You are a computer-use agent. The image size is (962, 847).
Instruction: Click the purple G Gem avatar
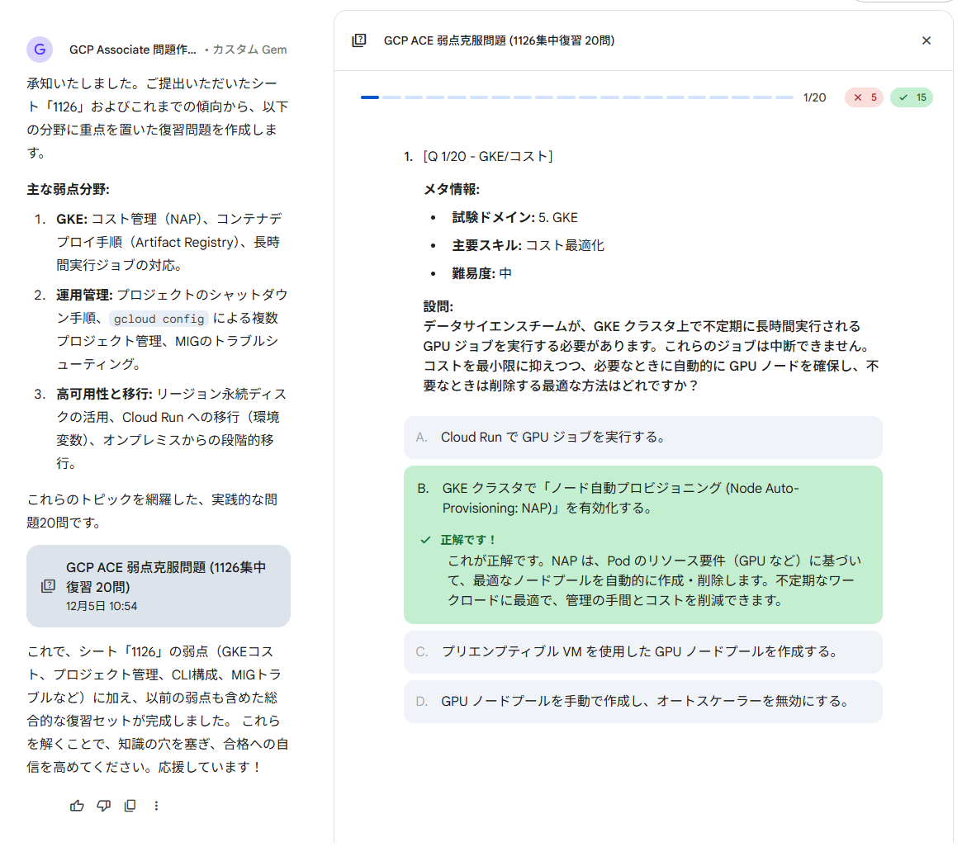(x=40, y=50)
